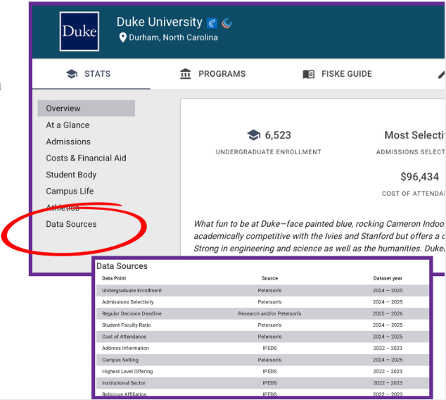Click the location pin icon by Durham
This screenshot has width=446, height=400.
(x=122, y=38)
